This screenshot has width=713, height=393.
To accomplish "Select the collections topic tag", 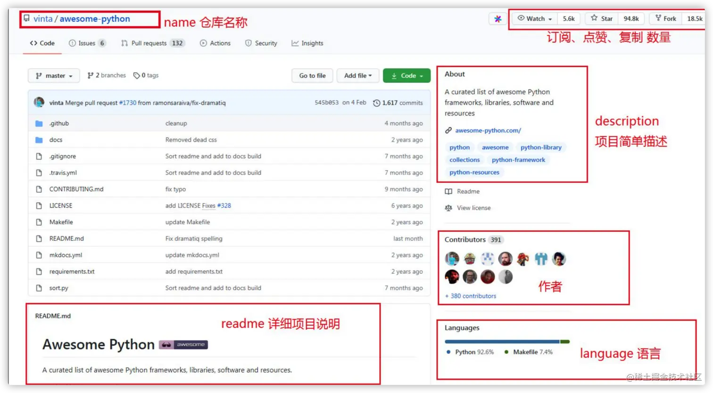I will click(x=464, y=160).
